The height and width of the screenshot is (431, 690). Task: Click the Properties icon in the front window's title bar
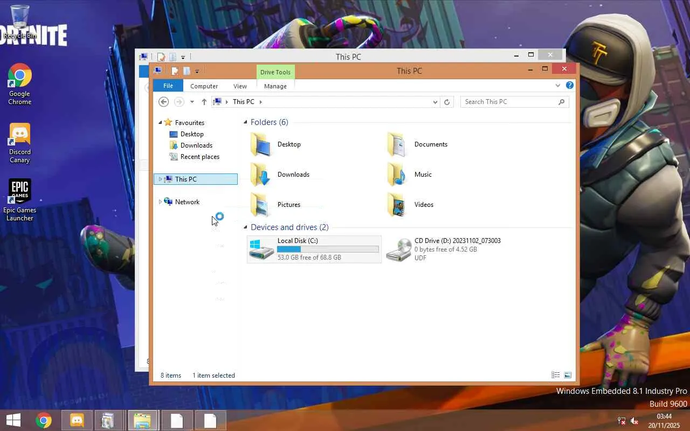(x=175, y=71)
